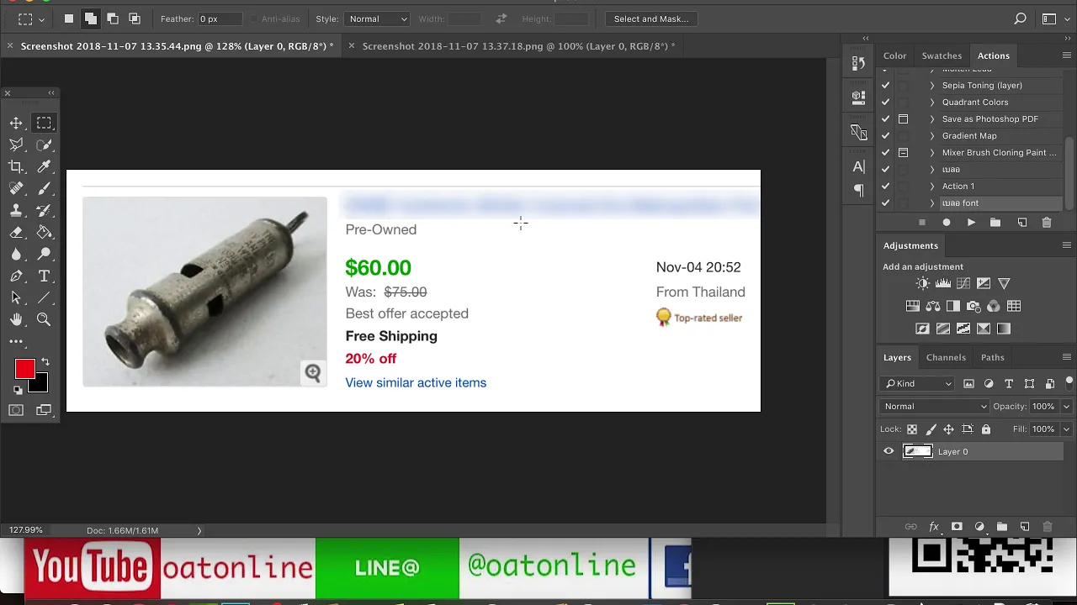Select the Clone Stamp tool
Viewport: 1077px width, 605px height.
(16, 211)
